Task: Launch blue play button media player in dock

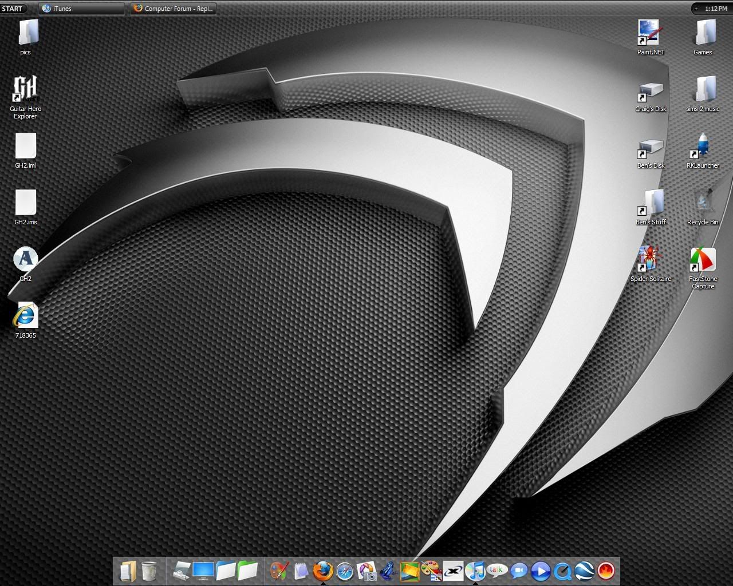Action: click(x=541, y=571)
